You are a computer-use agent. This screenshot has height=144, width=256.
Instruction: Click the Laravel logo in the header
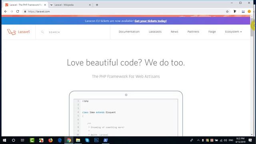[18, 32]
